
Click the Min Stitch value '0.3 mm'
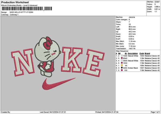click(x=132, y=44)
